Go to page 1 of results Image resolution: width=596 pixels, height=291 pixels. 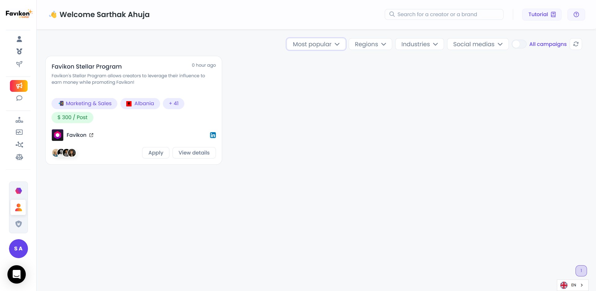(x=581, y=271)
